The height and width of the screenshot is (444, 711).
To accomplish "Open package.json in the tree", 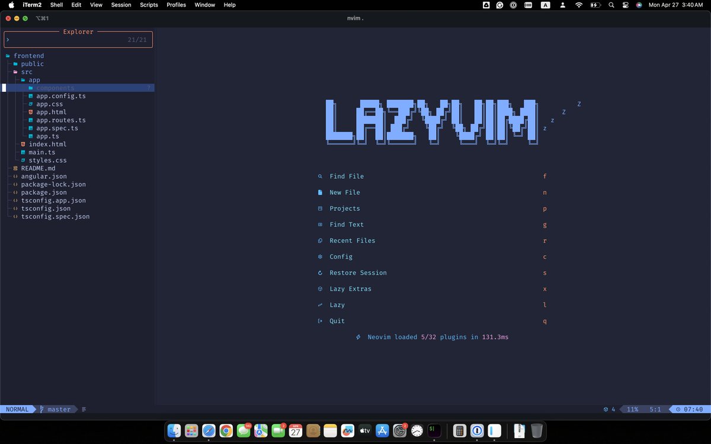I will 44,192.
